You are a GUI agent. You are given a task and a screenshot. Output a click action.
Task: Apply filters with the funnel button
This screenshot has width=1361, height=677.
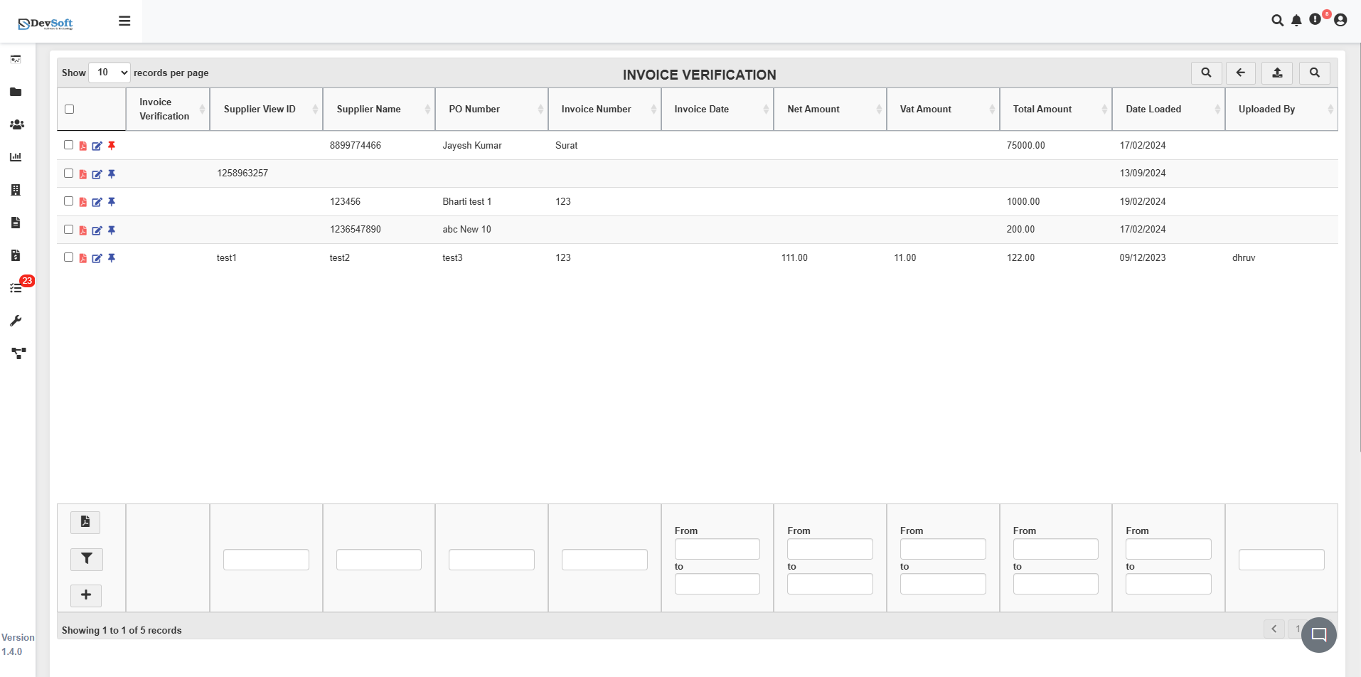point(86,560)
